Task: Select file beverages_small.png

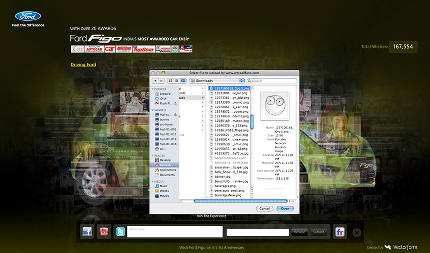Action: coord(229,190)
